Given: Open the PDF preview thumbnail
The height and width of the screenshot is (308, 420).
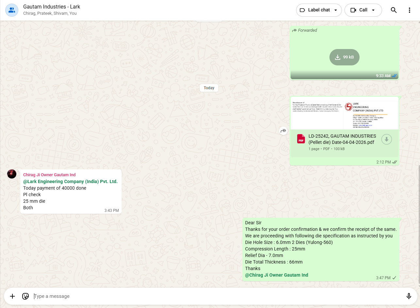Looking at the screenshot, I should coord(344,113).
